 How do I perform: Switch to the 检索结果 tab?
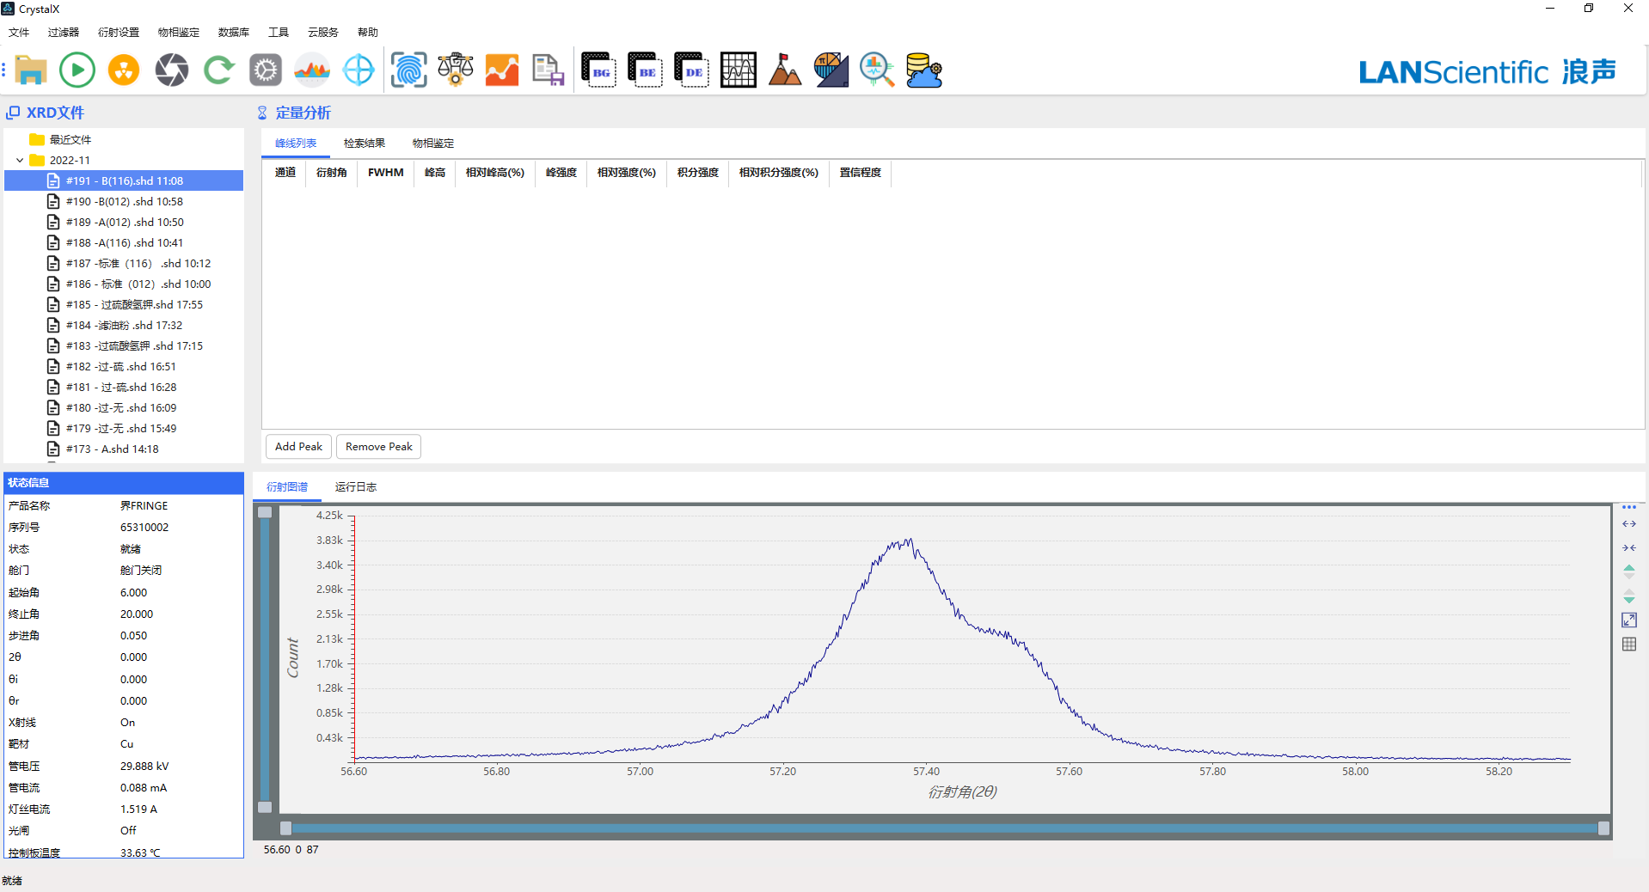[x=364, y=144]
